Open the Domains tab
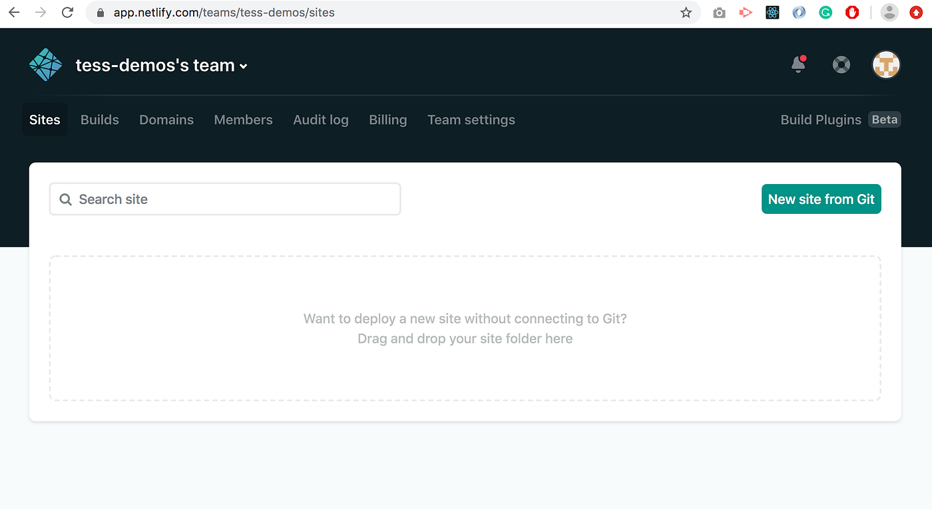The width and height of the screenshot is (932, 509). tap(166, 120)
